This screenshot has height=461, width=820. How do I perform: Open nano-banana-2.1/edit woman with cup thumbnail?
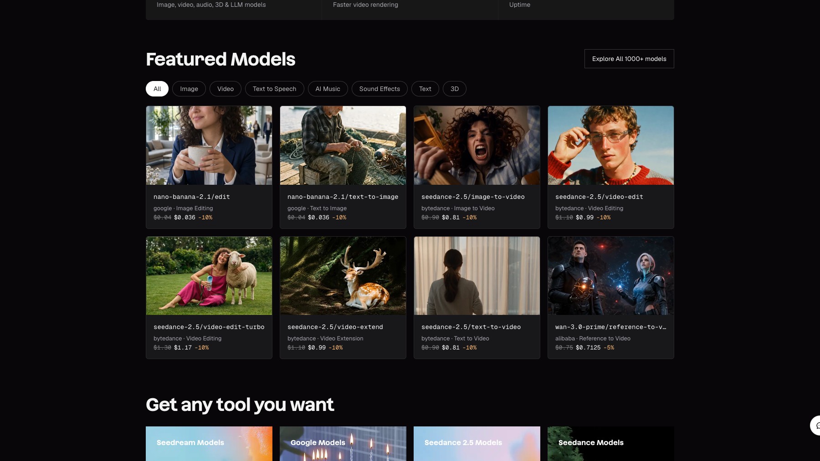click(209, 145)
